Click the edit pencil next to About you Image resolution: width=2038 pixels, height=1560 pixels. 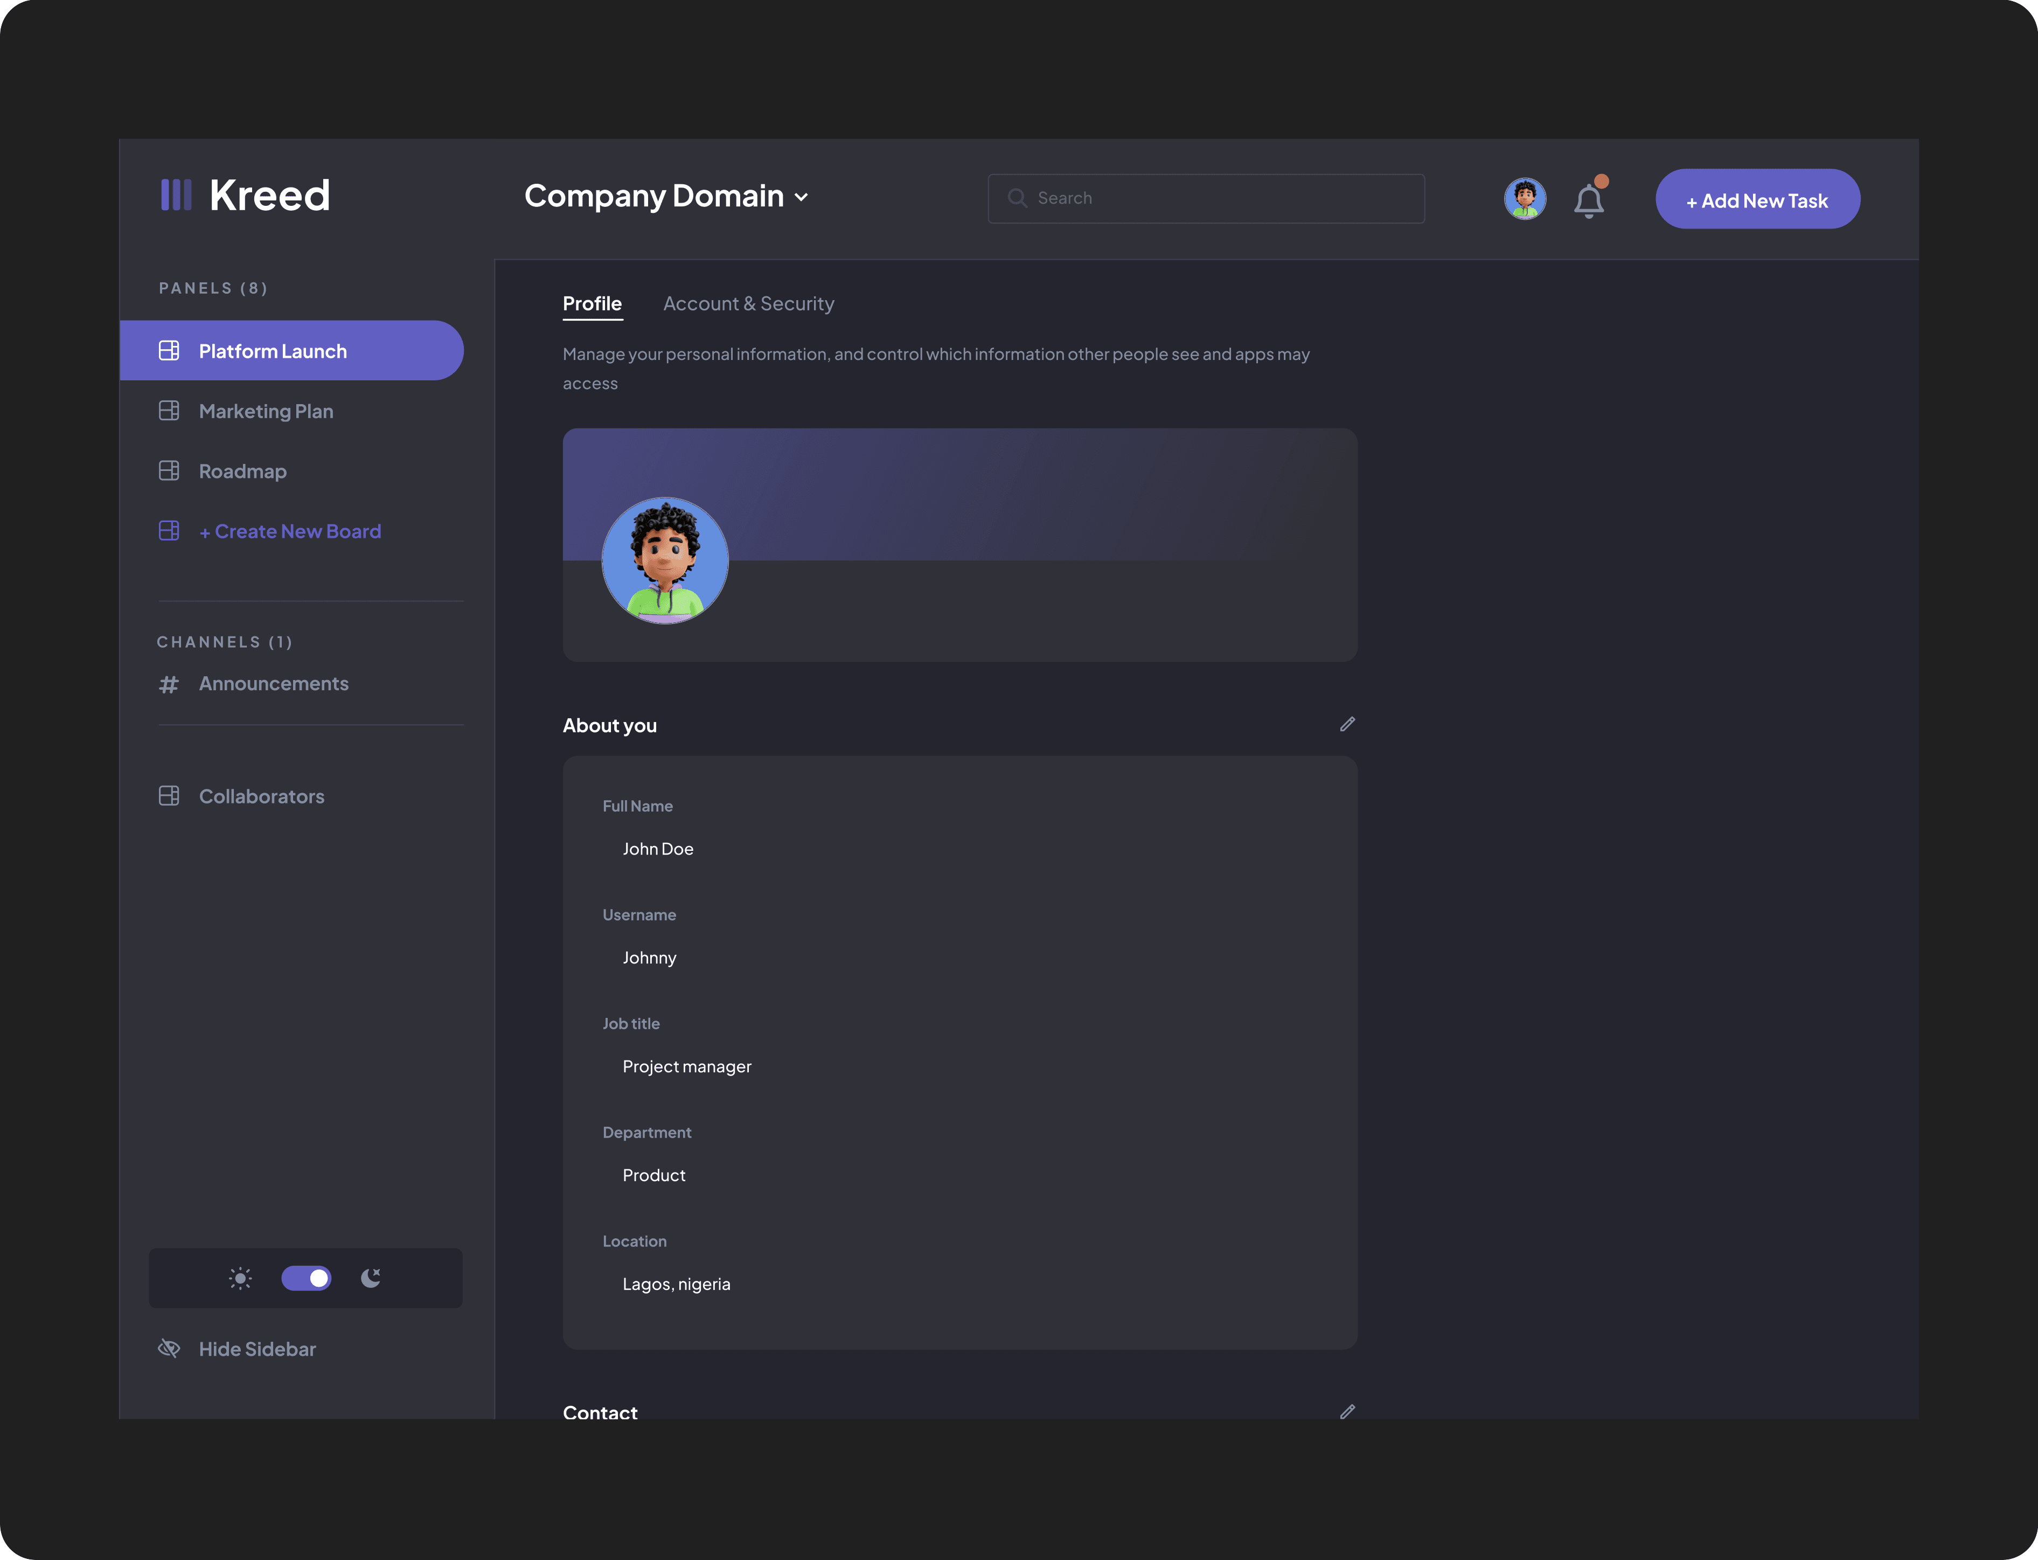coord(1347,724)
